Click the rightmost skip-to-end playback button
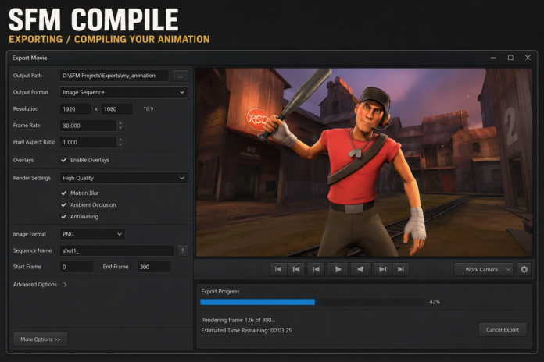 tap(401, 269)
